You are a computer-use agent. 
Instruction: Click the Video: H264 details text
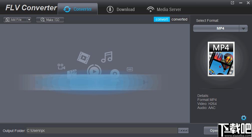pyautogui.click(x=207, y=104)
